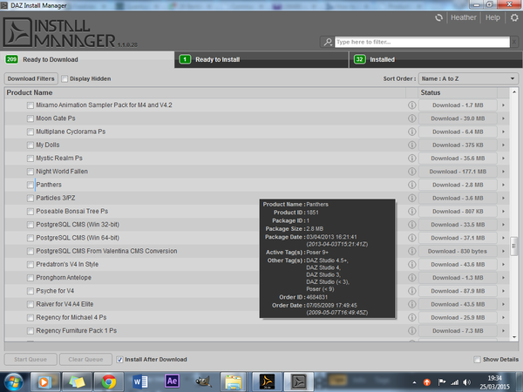Check the Pronghorn Antelope checkbox
This screenshot has height=392, width=523.
point(31,278)
